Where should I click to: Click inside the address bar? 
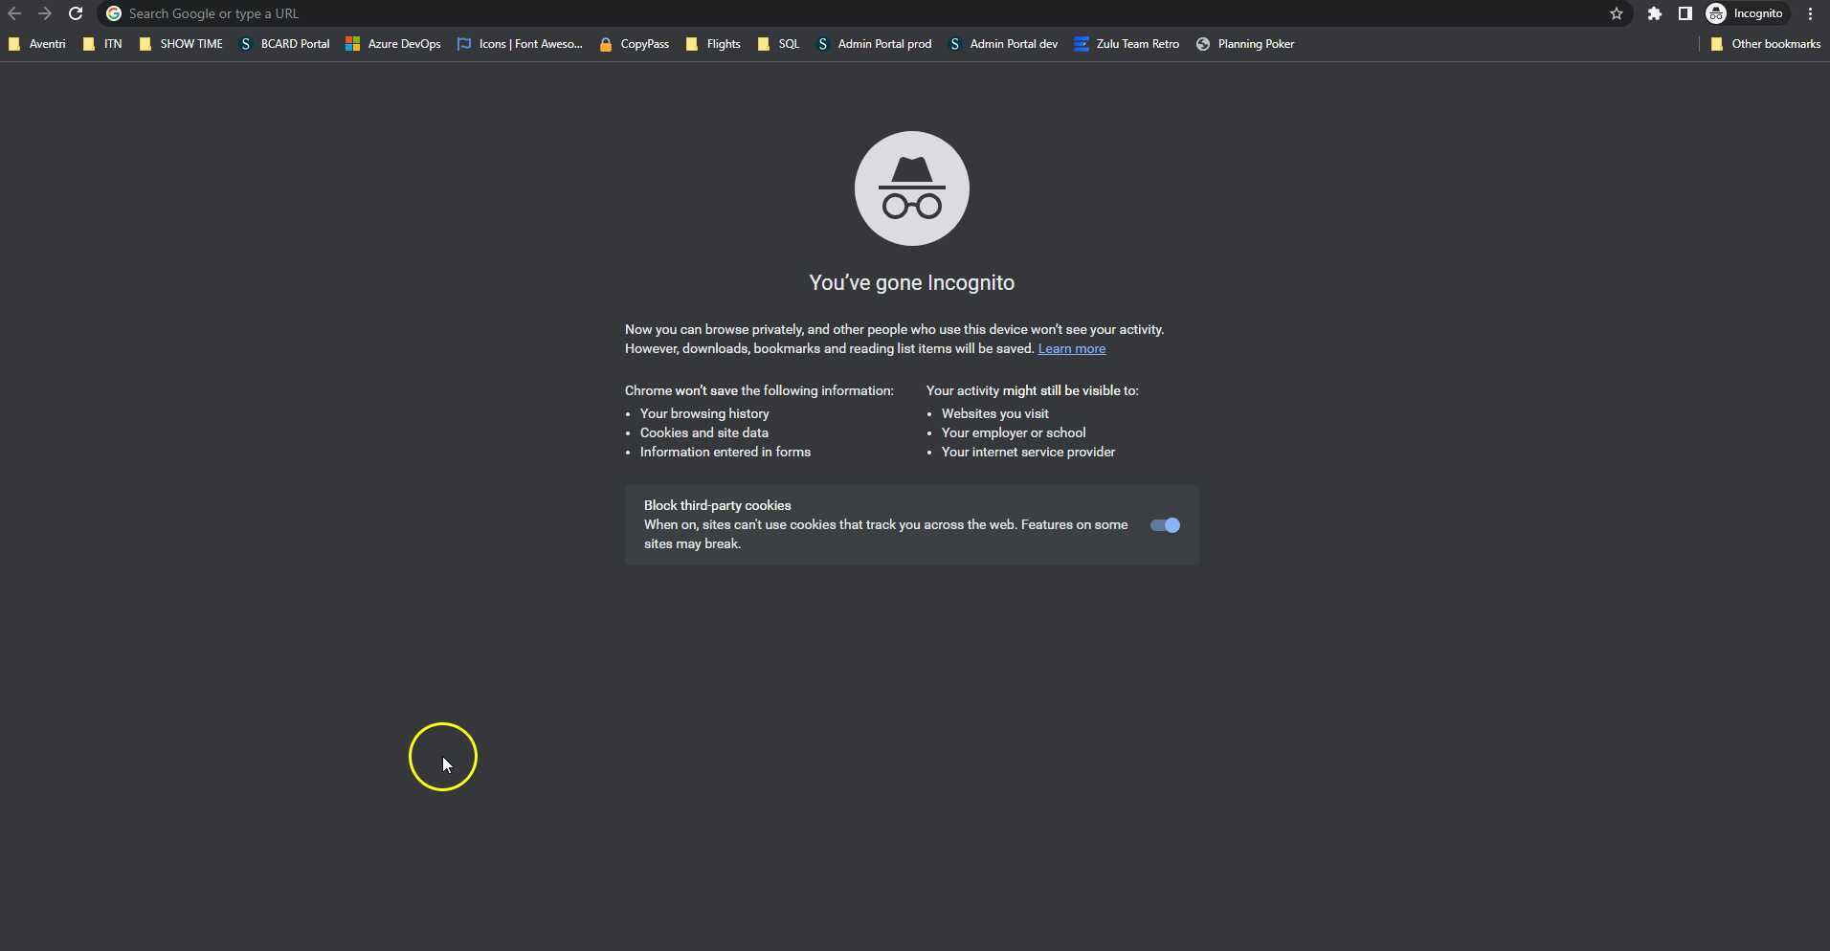coord(383,13)
